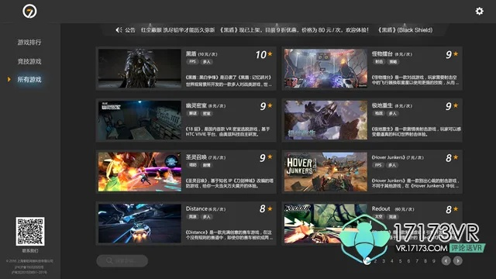Click the star beside 圣灵召唤's 9 rating
496x279 pixels.
pos(270,157)
